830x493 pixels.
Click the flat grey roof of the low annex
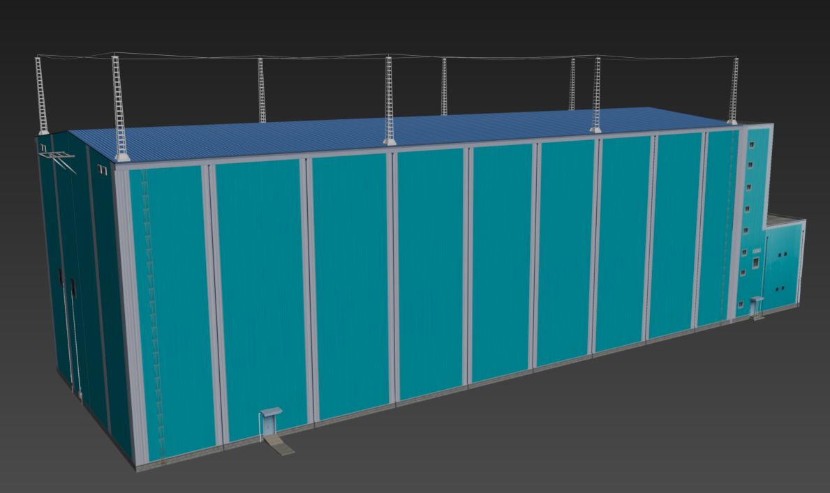click(x=785, y=220)
